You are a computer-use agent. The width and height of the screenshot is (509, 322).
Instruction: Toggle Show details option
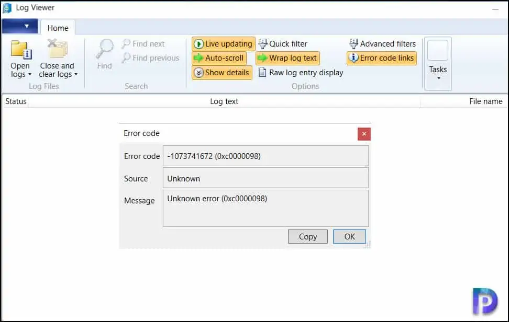pos(222,73)
